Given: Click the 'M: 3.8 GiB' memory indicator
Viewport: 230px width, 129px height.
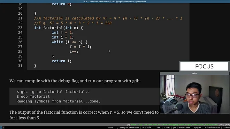Looking at the screenshot, I should (x=147, y=127).
